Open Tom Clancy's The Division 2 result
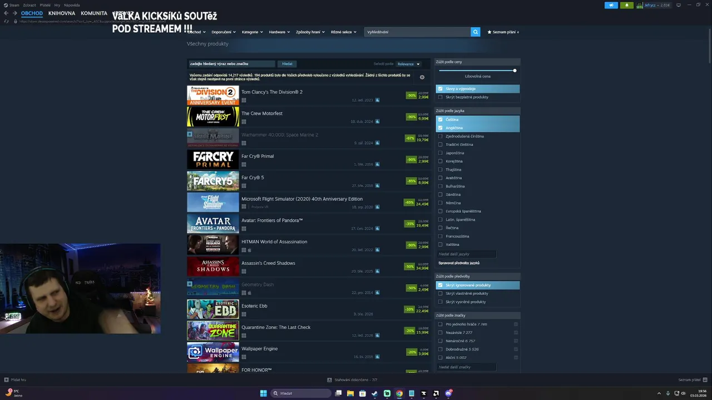Image resolution: width=712 pixels, height=400 pixels. point(309,96)
